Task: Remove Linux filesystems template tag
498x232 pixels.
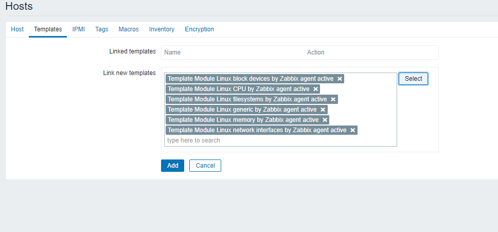Action: click(x=333, y=99)
